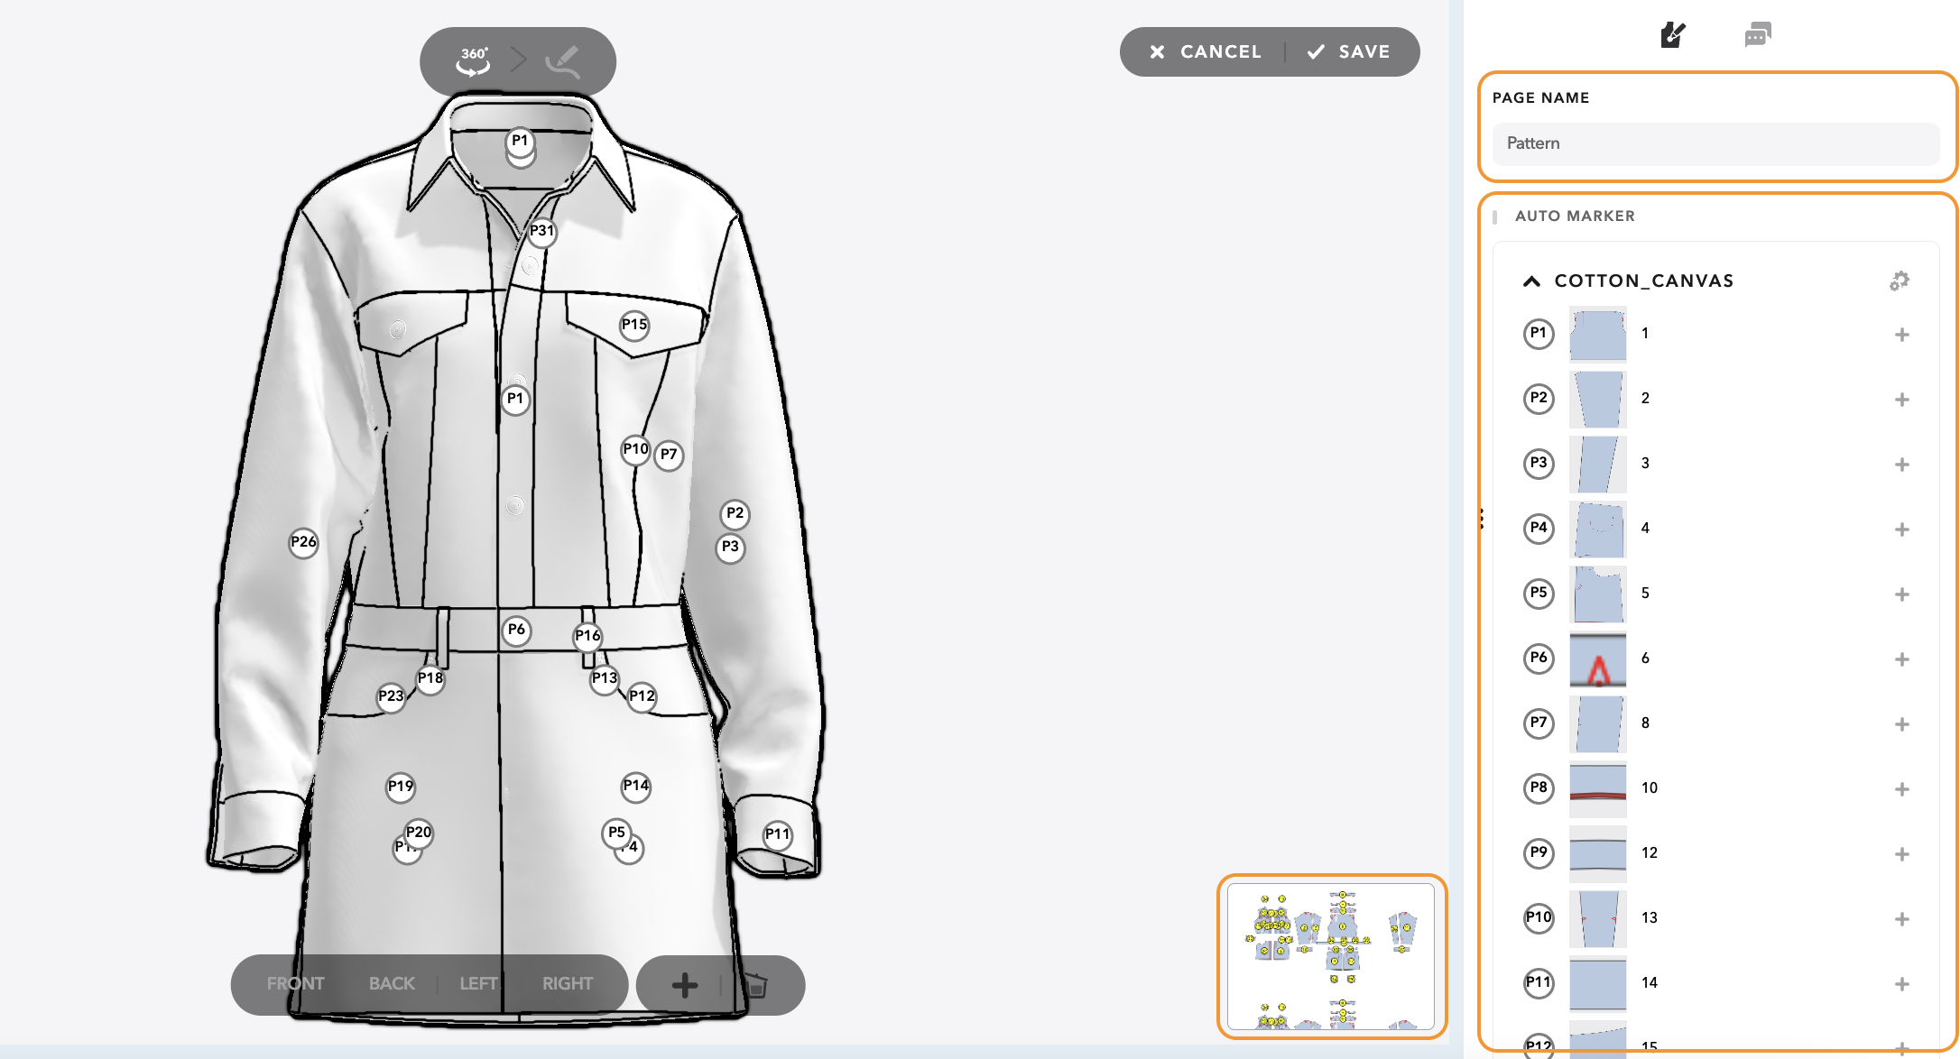Select the P6 pattern thumbnail with red mark
The image size is (1960, 1059).
[1597, 658]
